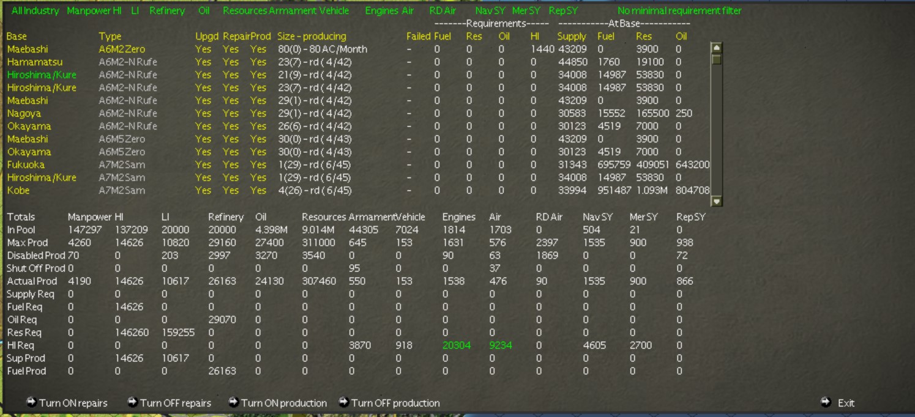Select A6M5 Zero type in Okayama row
The image size is (915, 417).
point(122,152)
